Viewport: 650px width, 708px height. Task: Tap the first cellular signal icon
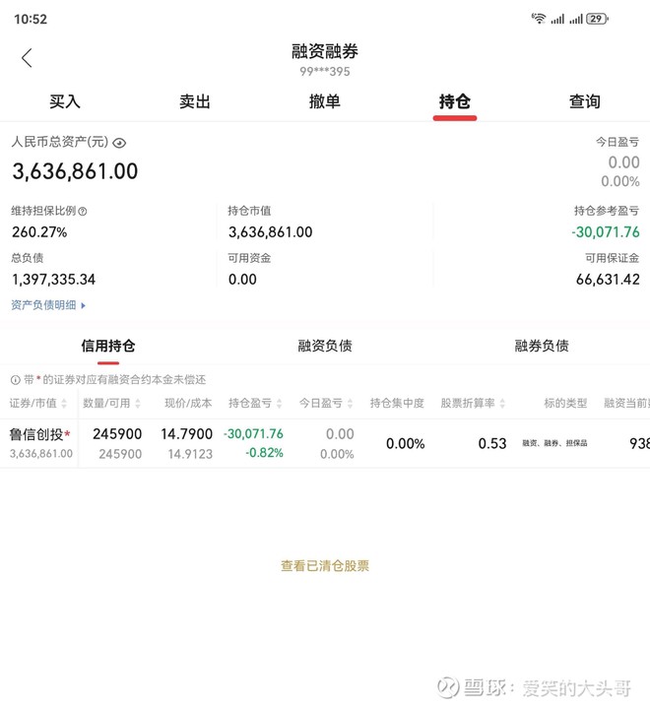click(x=557, y=19)
